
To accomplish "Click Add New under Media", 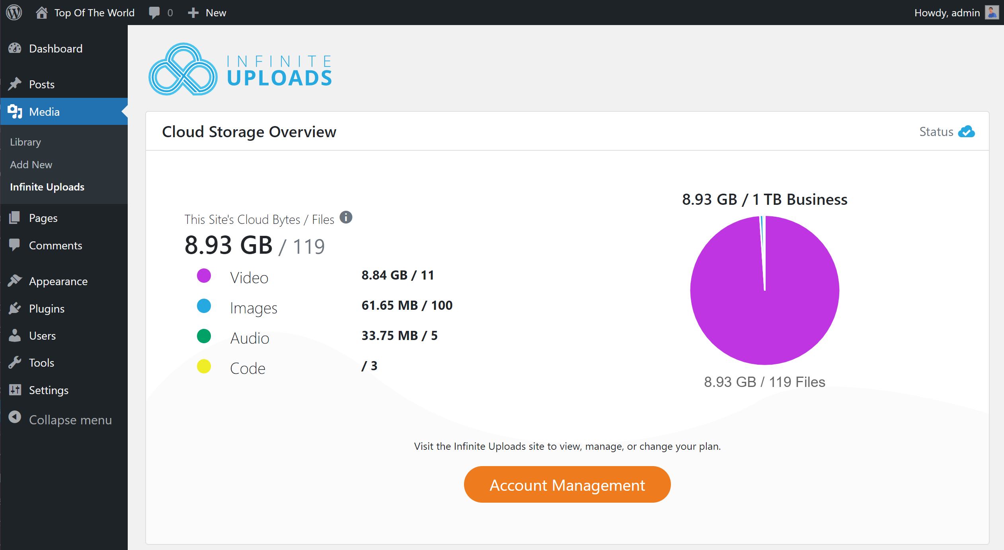I will tap(31, 165).
